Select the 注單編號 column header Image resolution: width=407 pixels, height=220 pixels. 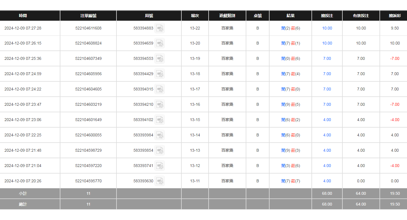pos(88,16)
